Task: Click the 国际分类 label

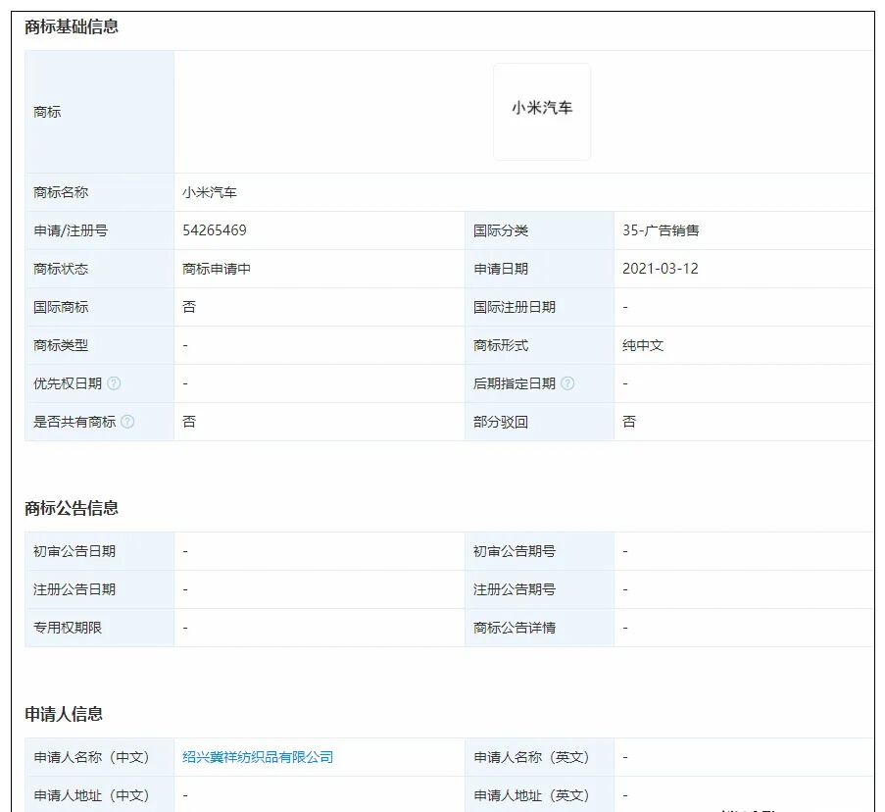Action: tap(501, 230)
